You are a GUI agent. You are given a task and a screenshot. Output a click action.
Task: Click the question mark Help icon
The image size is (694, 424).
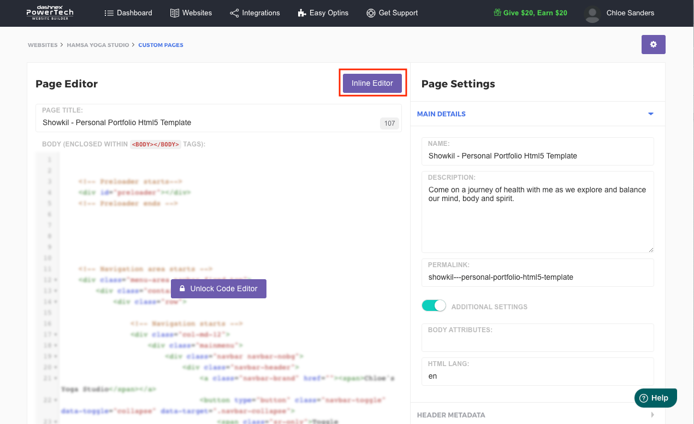pos(644,398)
